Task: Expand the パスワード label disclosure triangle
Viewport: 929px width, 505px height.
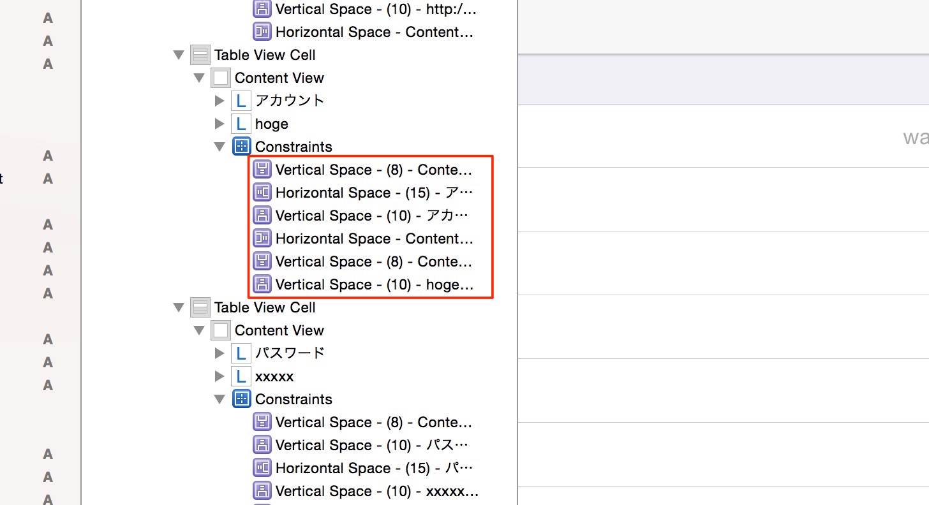Action: (x=219, y=353)
